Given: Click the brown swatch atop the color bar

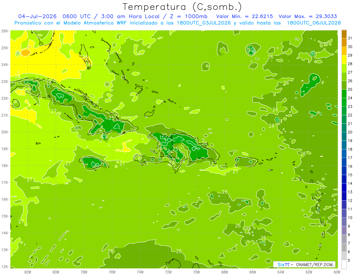Looking at the screenshot, I should pos(344,34).
